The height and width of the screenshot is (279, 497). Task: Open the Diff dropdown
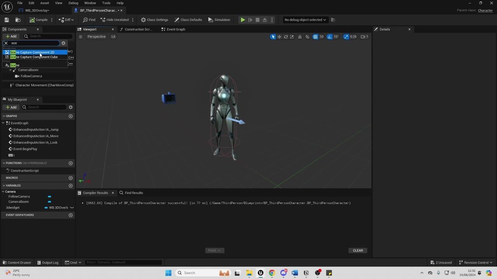(66, 20)
